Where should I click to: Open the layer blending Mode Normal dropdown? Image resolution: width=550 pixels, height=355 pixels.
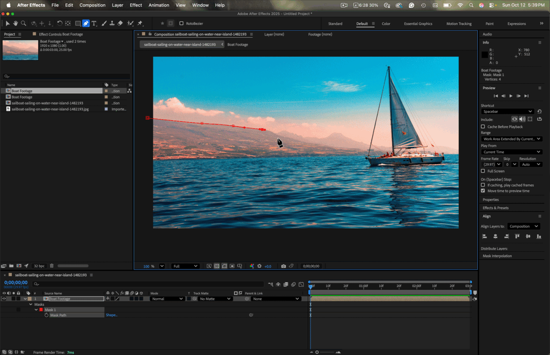tap(167, 299)
